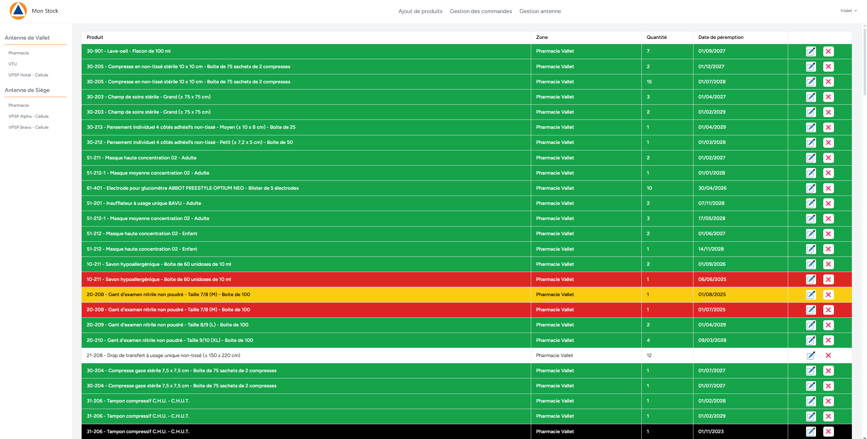Delete the Champ de soins row expiring 01/02/2029
The image size is (867, 439).
click(828, 112)
